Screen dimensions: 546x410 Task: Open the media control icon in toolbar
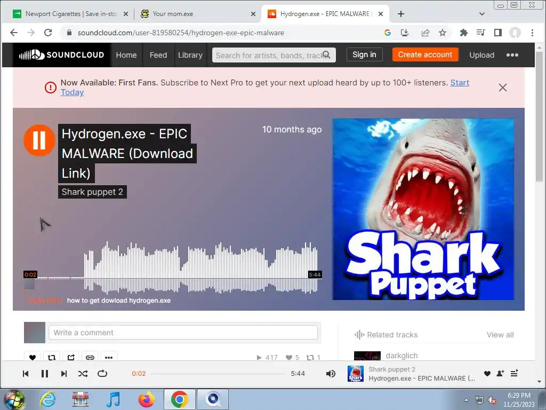pyautogui.click(x=480, y=33)
